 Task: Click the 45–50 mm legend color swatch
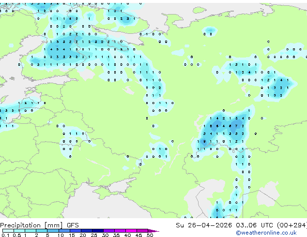tap(142, 231)
